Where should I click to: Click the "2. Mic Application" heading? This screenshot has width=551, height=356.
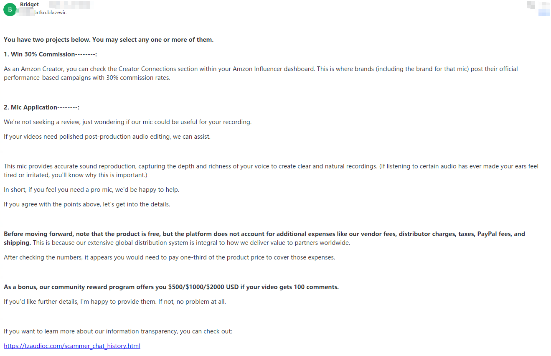(x=41, y=107)
